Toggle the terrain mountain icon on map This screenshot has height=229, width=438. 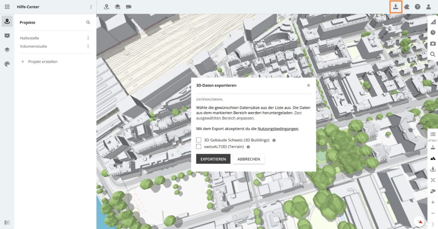click(x=433, y=158)
